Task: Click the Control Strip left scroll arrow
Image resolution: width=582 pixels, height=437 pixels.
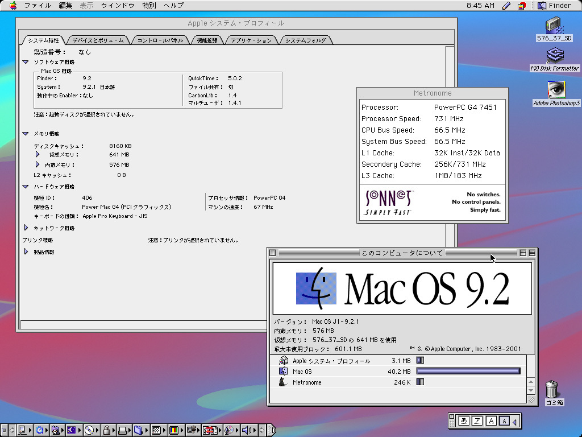Action: point(12,430)
